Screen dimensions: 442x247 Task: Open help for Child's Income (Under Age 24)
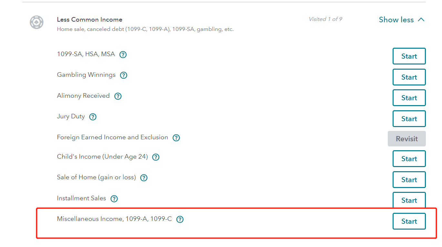[x=156, y=157]
